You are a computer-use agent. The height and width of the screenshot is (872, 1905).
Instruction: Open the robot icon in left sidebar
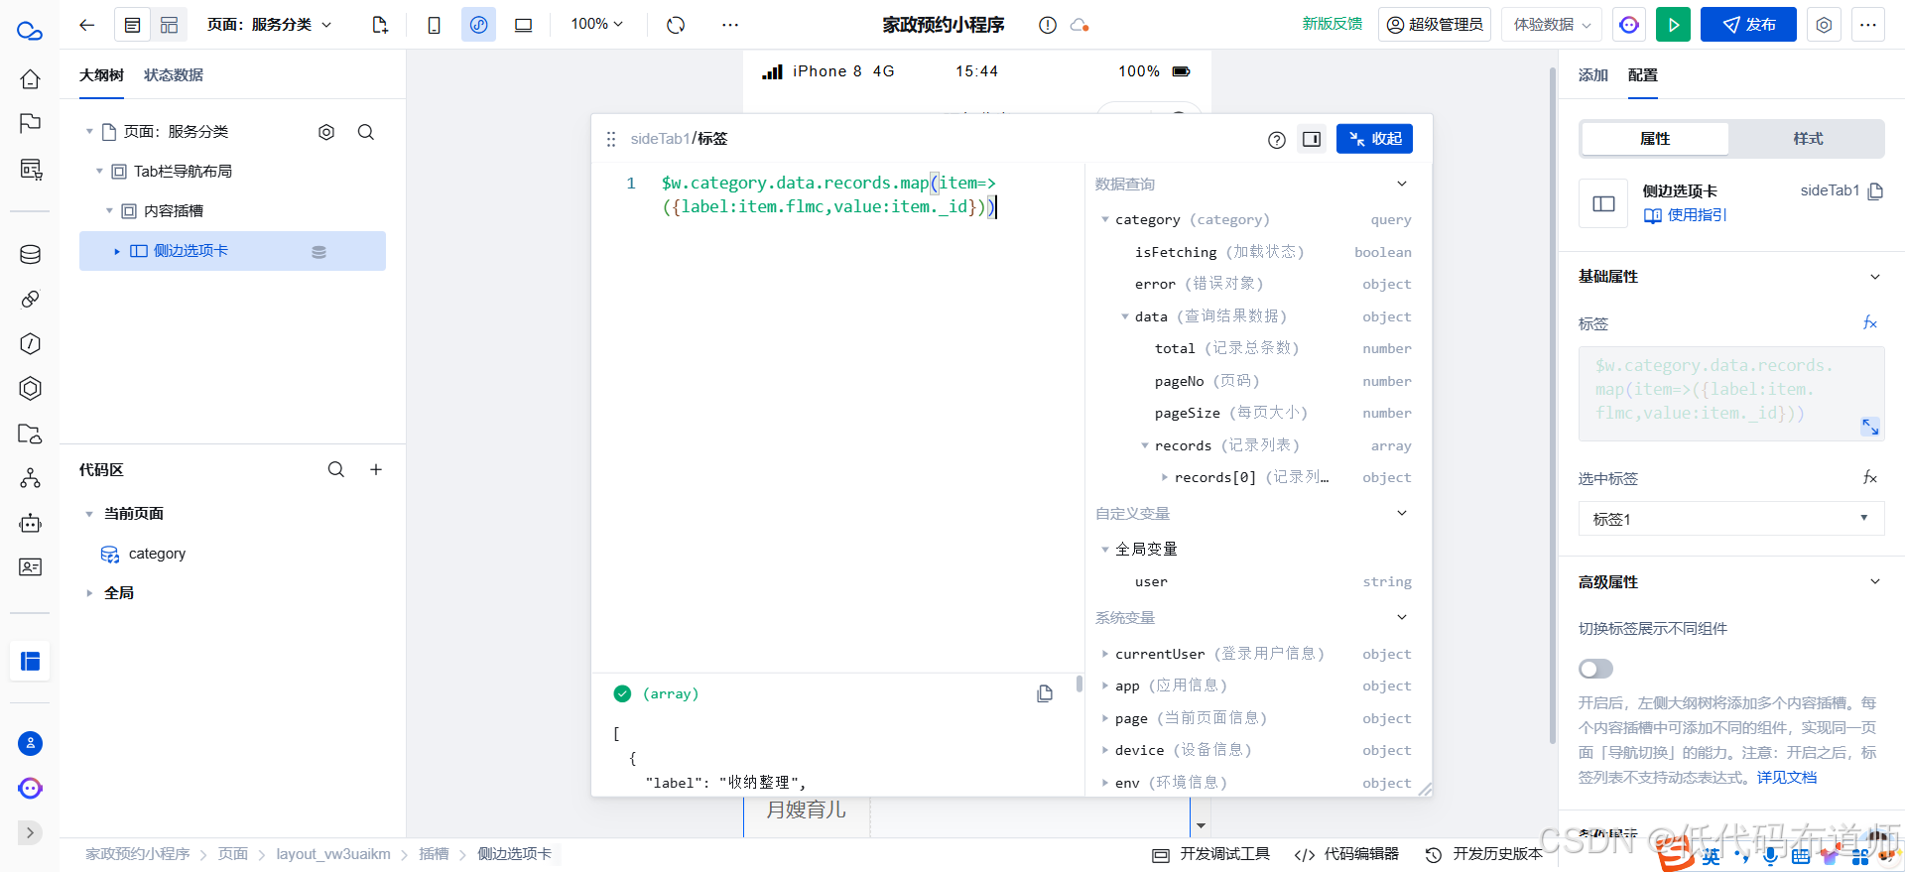pos(31,523)
